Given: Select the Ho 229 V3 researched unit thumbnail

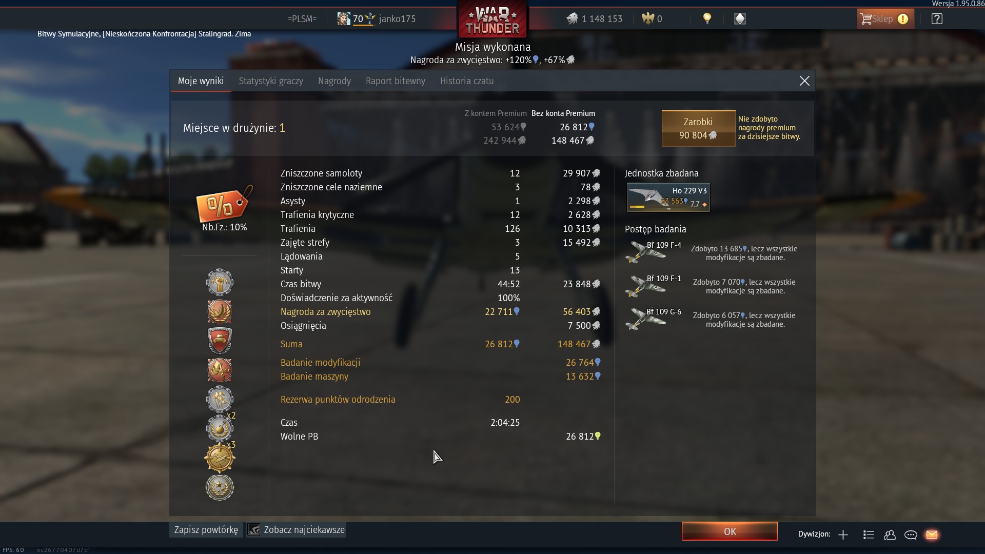Looking at the screenshot, I should tap(668, 197).
